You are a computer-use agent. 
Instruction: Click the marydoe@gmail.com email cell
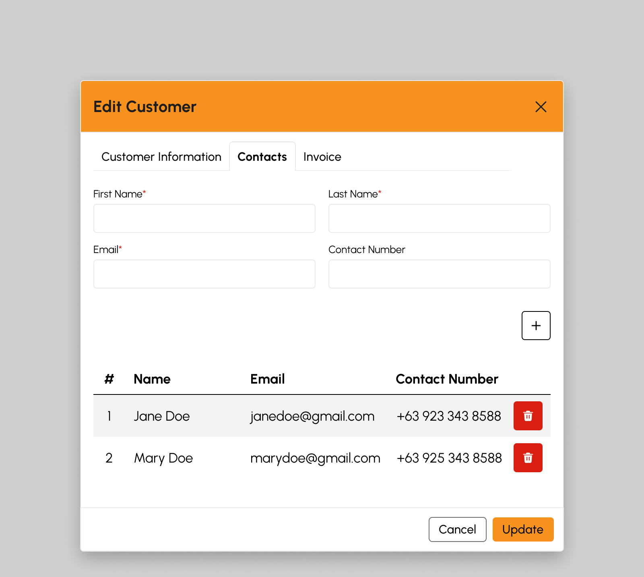315,459
